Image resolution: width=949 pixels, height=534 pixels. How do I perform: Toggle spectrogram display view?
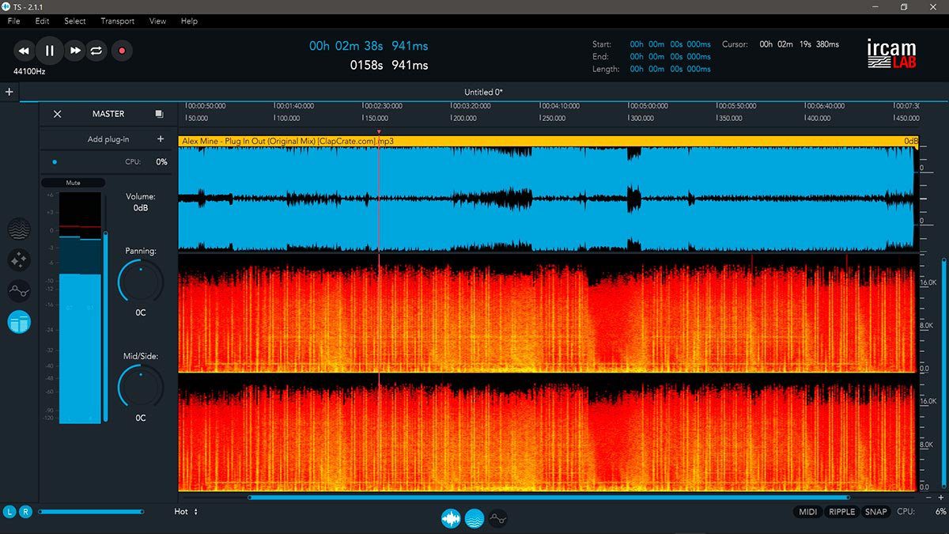coord(475,518)
